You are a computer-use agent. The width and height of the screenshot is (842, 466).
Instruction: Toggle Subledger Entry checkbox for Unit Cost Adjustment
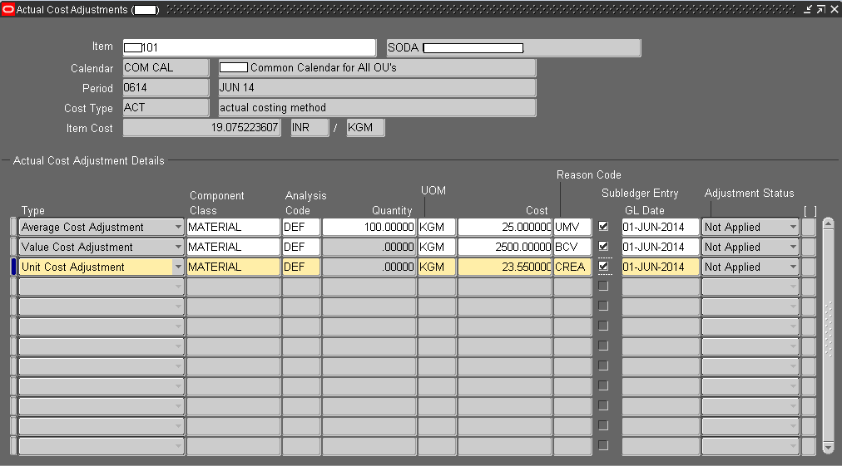click(x=603, y=266)
